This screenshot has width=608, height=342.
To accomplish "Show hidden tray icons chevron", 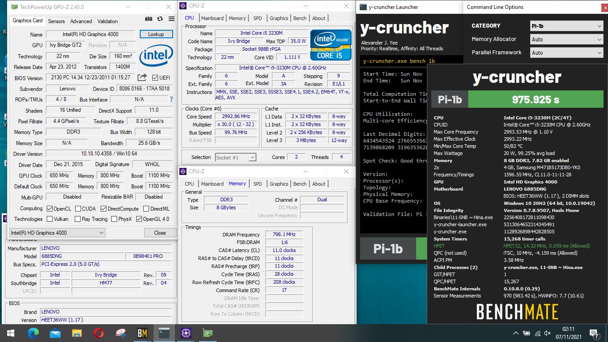I will tap(515, 333).
